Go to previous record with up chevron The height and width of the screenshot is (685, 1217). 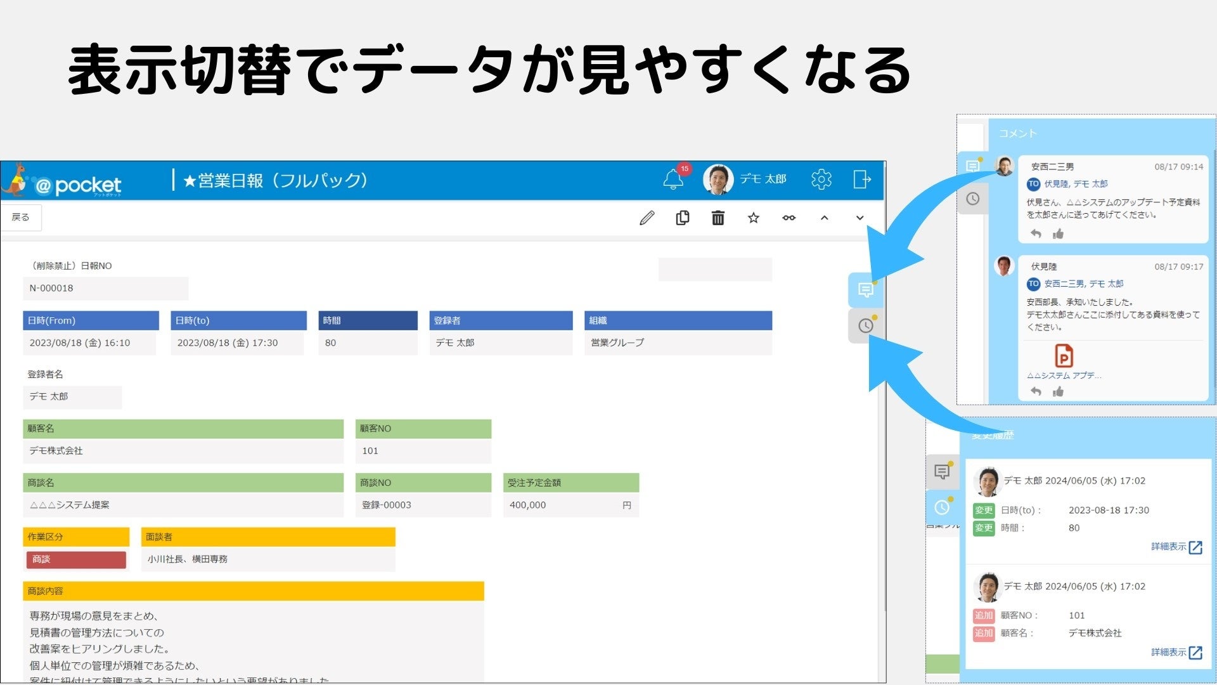click(824, 218)
